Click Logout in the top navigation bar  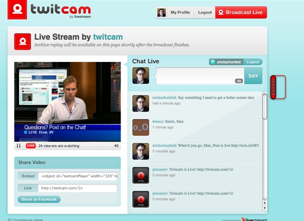tap(205, 12)
